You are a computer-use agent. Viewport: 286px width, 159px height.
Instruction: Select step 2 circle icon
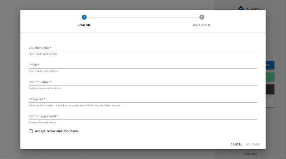(x=202, y=17)
